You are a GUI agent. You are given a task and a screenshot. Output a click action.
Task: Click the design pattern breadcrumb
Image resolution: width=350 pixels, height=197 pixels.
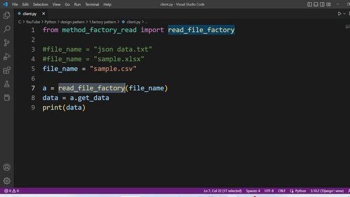73,22
